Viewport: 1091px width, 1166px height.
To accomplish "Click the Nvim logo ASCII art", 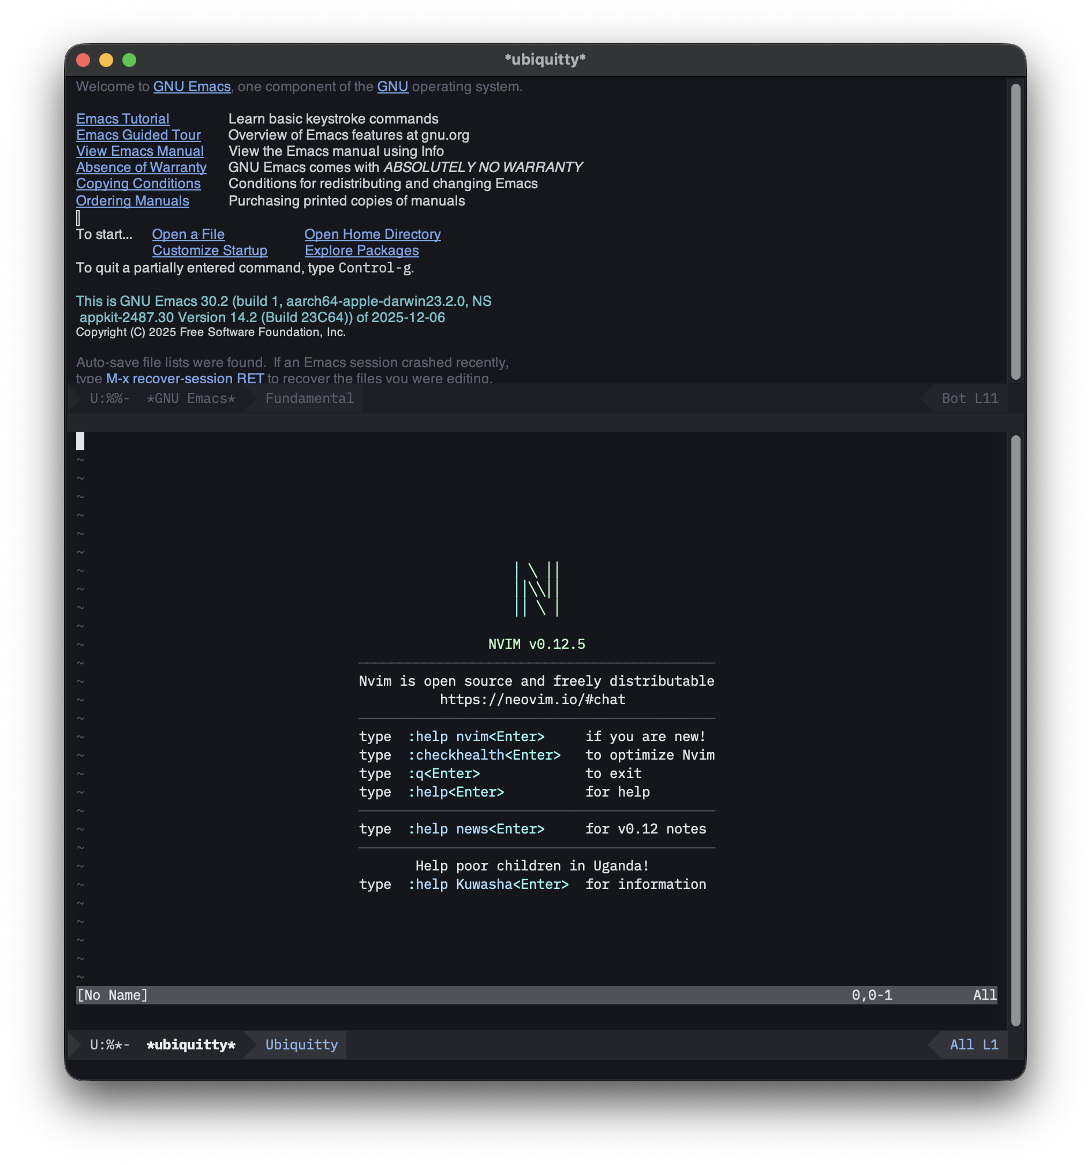I will click(537, 588).
